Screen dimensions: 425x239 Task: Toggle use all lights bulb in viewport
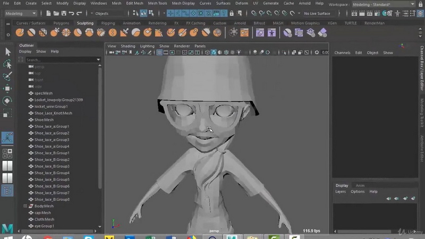[x=239, y=52]
